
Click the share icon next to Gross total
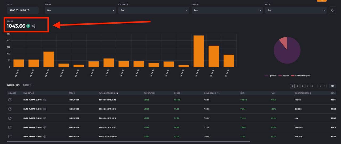(33, 26)
